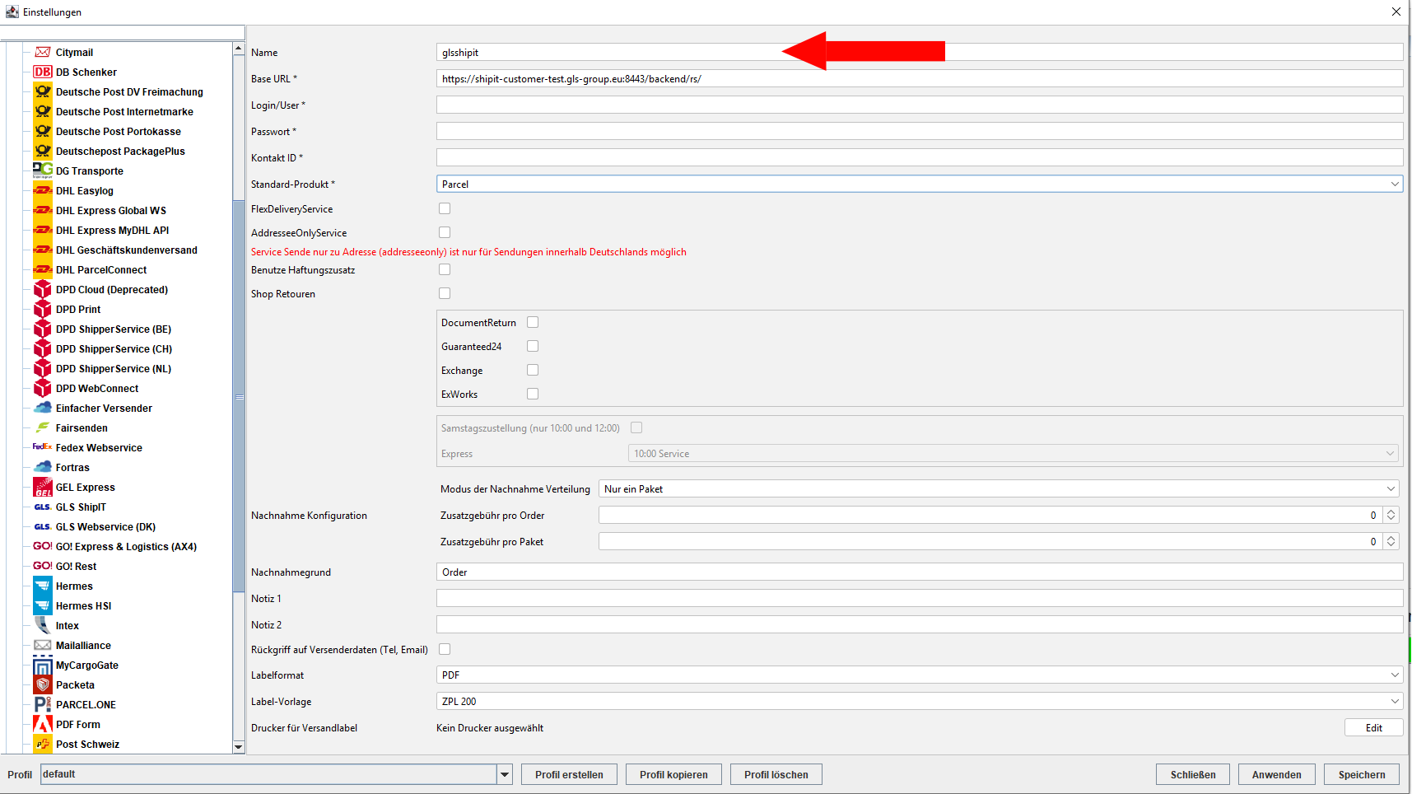Image resolution: width=1412 pixels, height=794 pixels.
Task: Click the Anwenden button
Action: point(1276,774)
